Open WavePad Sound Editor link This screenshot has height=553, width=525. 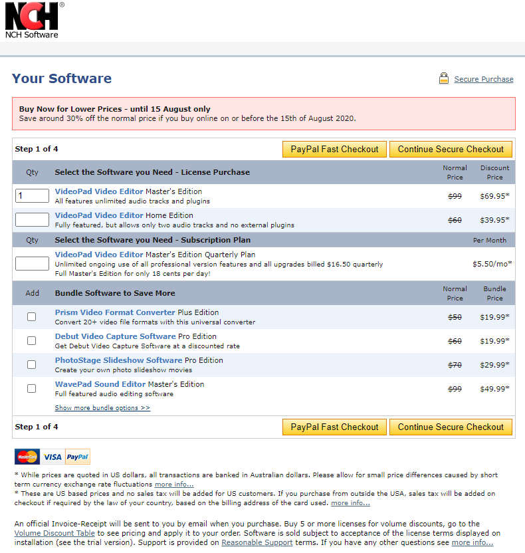[100, 384]
